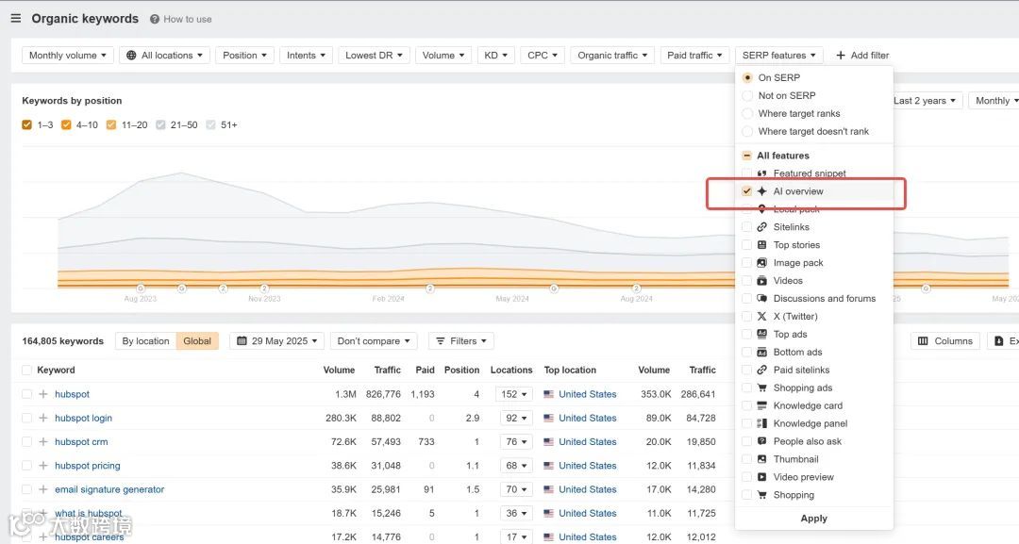This screenshot has height=544, width=1019.
Task: Click the X (Twitter) logo icon
Action: click(x=761, y=316)
